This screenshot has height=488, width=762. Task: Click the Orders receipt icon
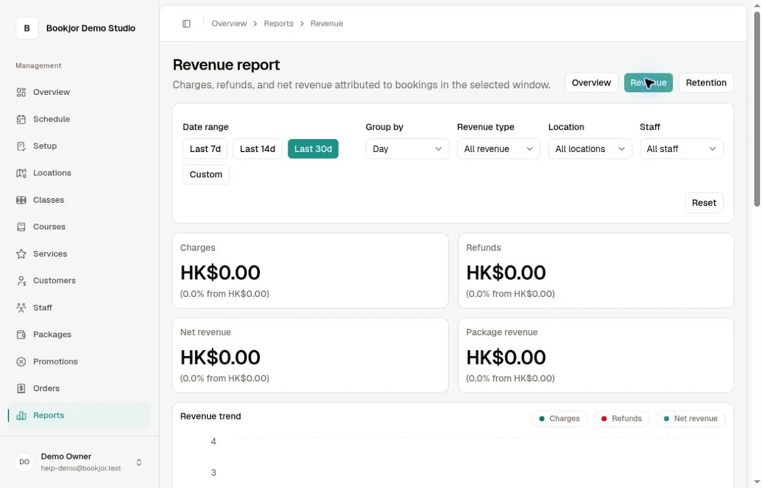coord(21,389)
